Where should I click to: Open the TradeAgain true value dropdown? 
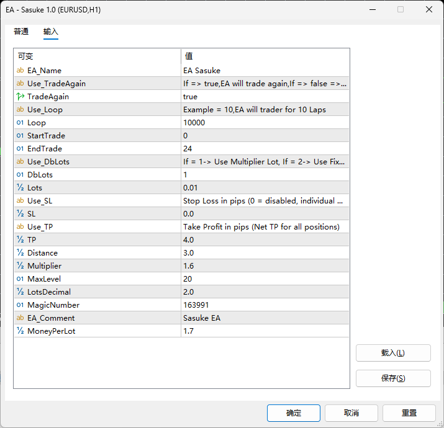(265, 97)
